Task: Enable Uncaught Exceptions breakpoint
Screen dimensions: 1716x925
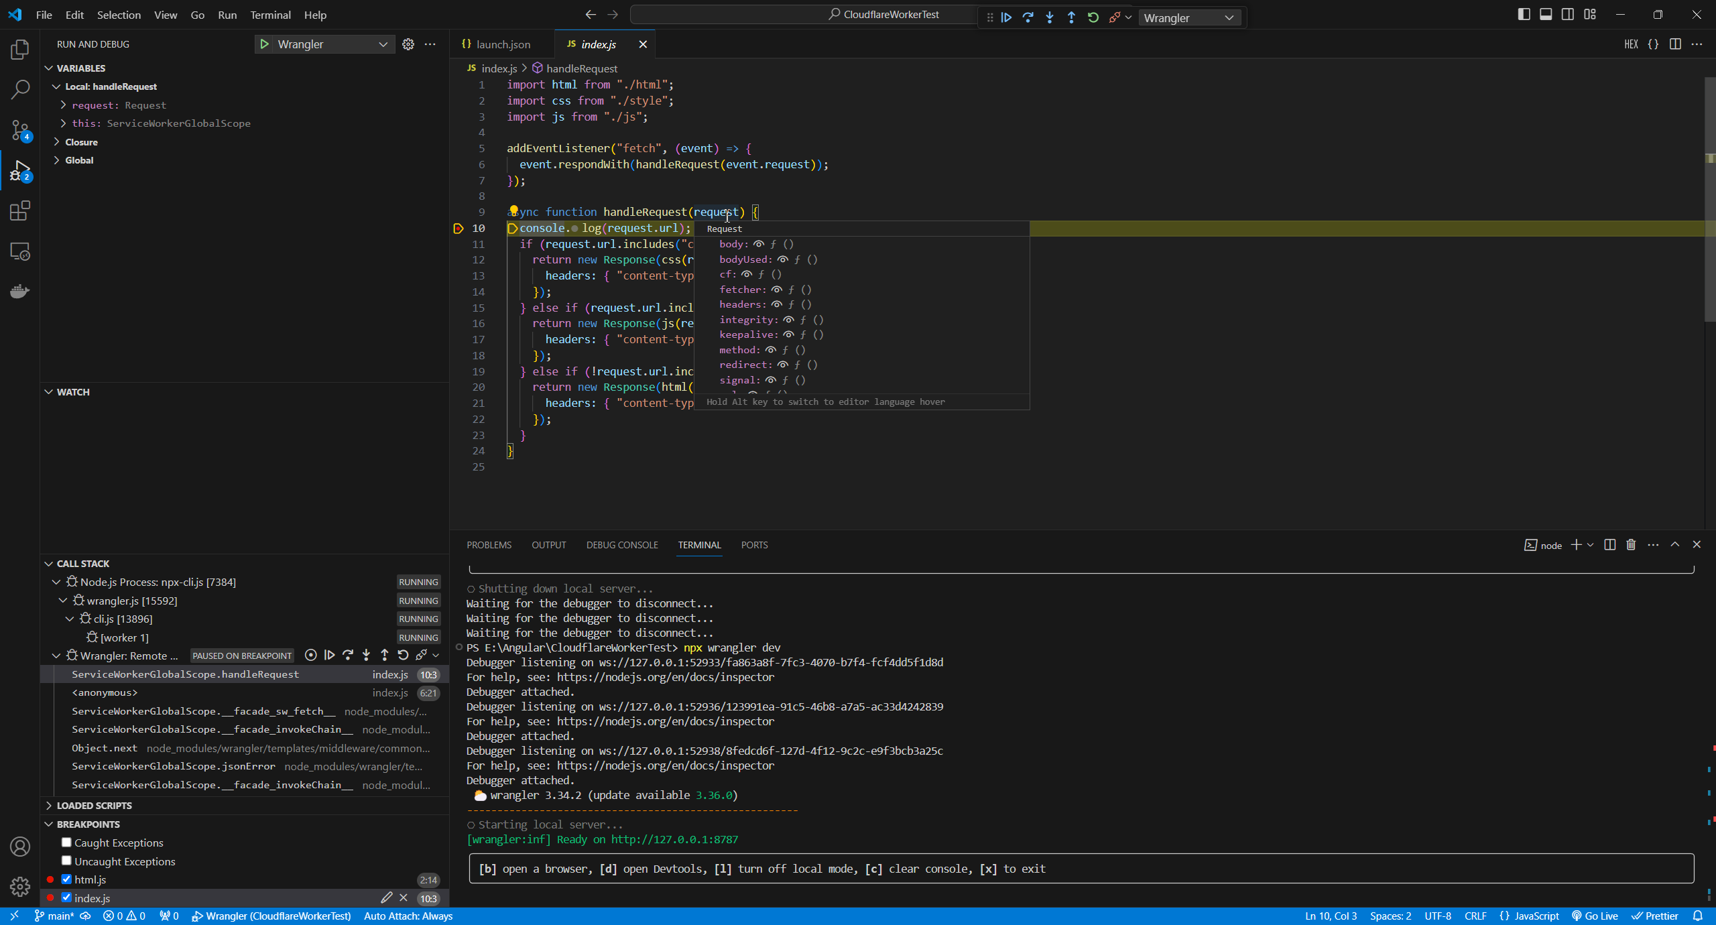Action: click(66, 861)
